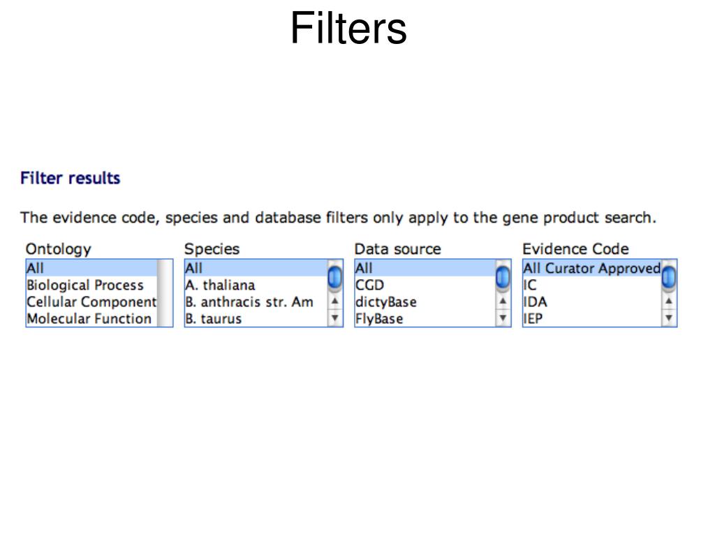This screenshot has height=536, width=715.
Task: Choose B. taurus in Species list
Action: click(256, 318)
